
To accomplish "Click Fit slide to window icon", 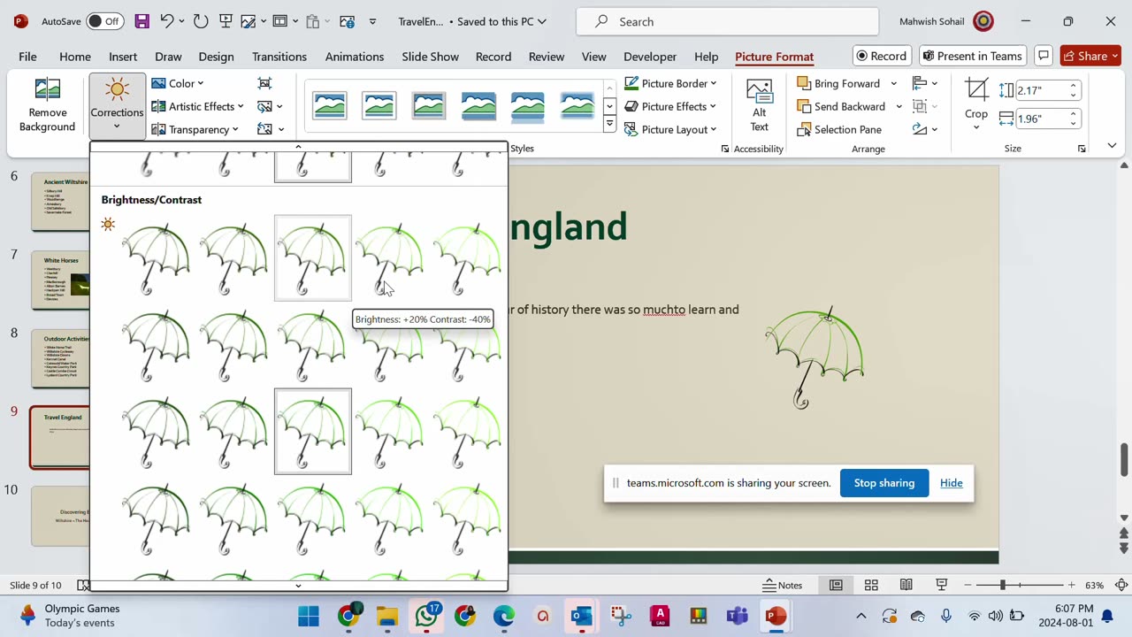I will [1121, 585].
